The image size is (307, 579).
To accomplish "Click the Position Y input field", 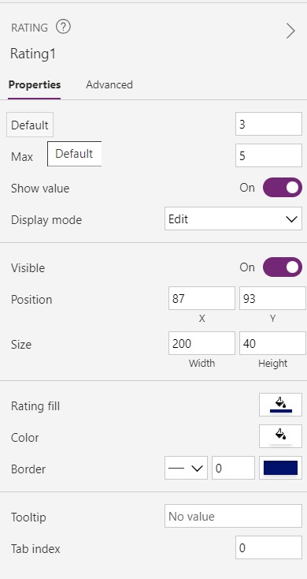I will click(x=272, y=298).
